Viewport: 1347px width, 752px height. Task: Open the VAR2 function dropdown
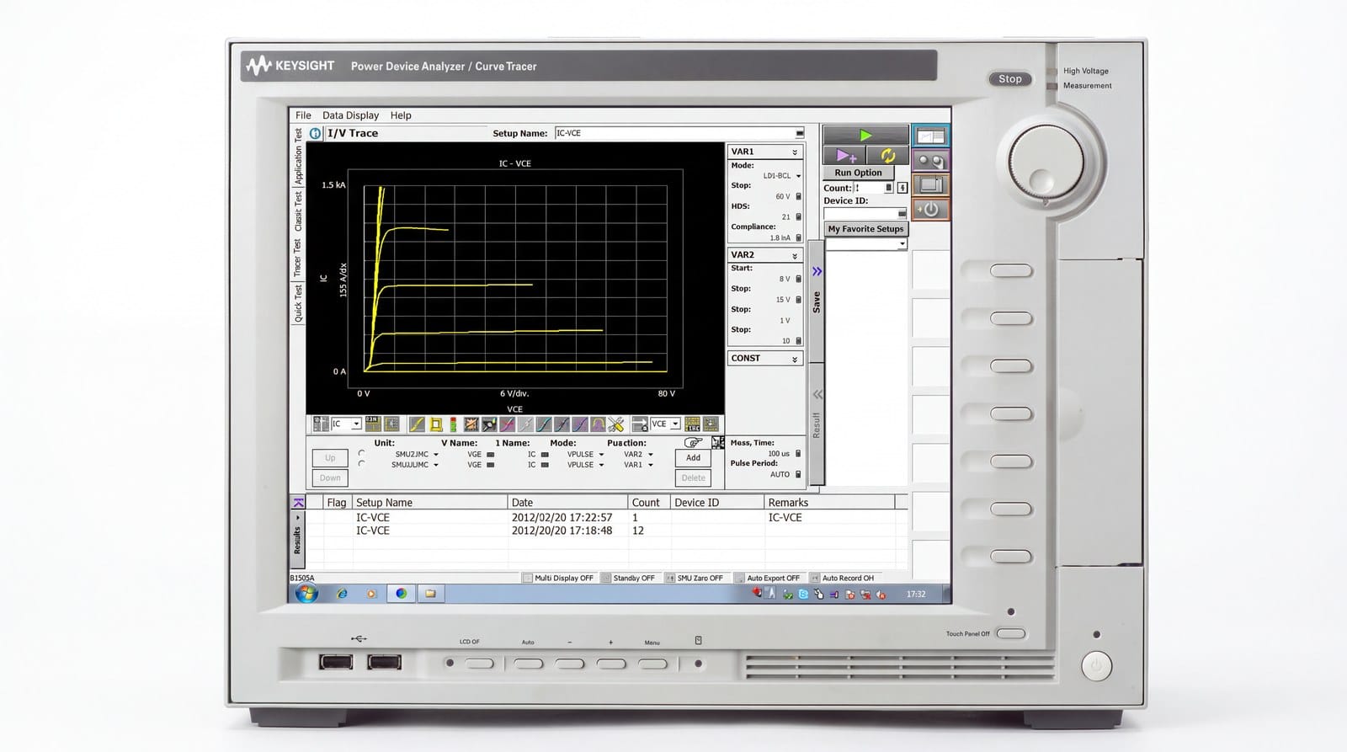650,455
